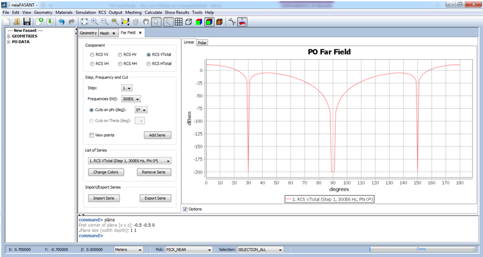
Task: Select the RCS VV radio button
Action: 92,54
